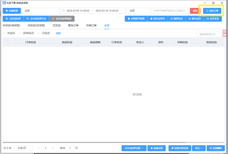Click the red 查询 search button
This screenshot has height=154, width=228.
[x=195, y=11]
